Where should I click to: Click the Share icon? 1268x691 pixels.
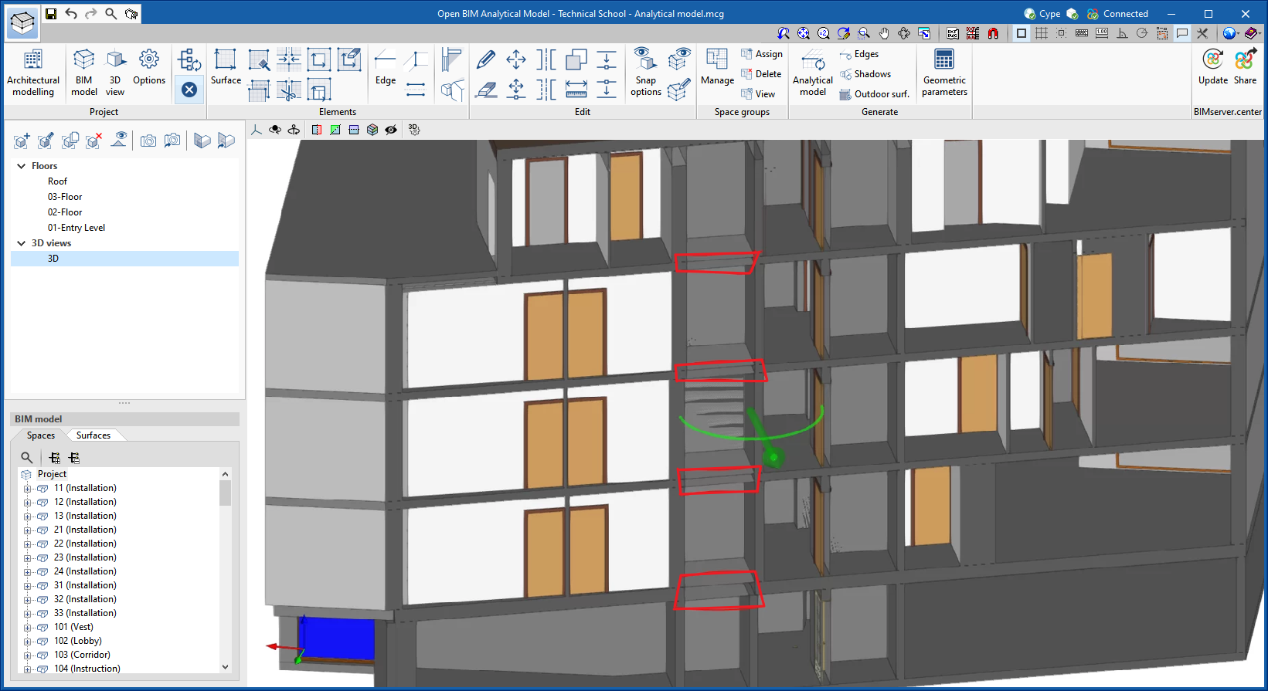tap(1245, 67)
